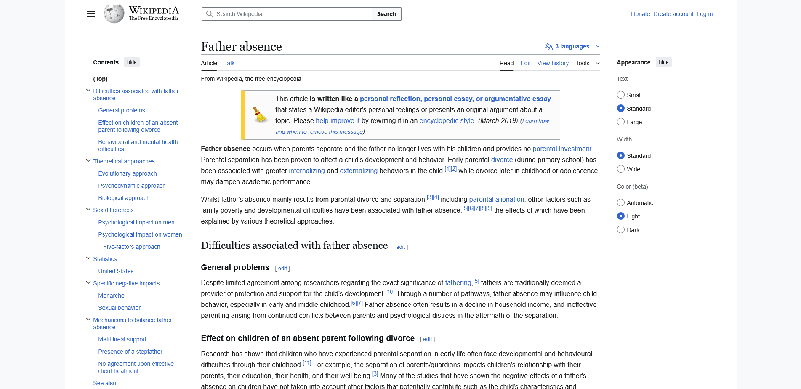Go to Sexual behavior in contents

120,308
